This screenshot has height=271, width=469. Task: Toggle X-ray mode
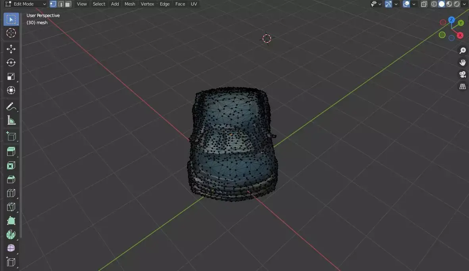[424, 4]
